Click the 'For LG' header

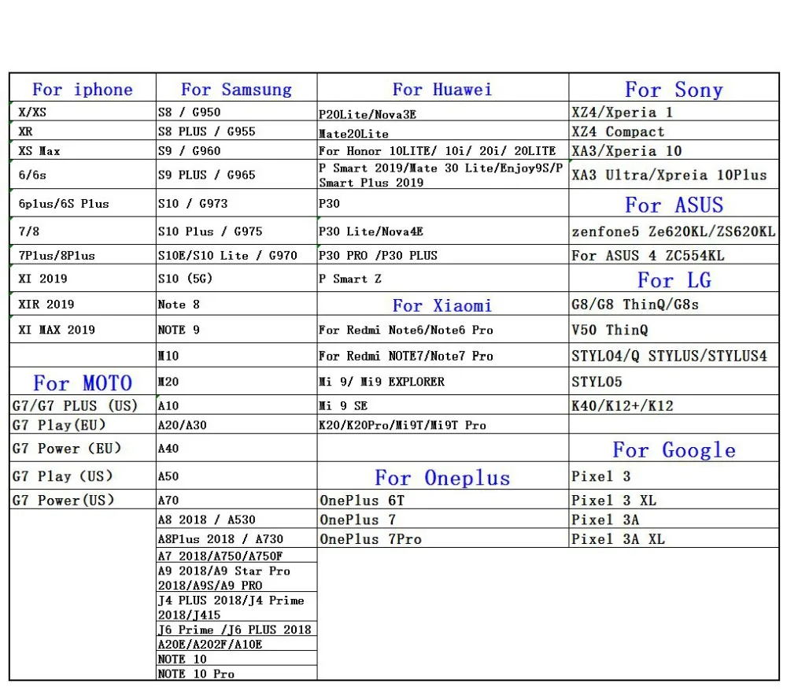(x=674, y=279)
